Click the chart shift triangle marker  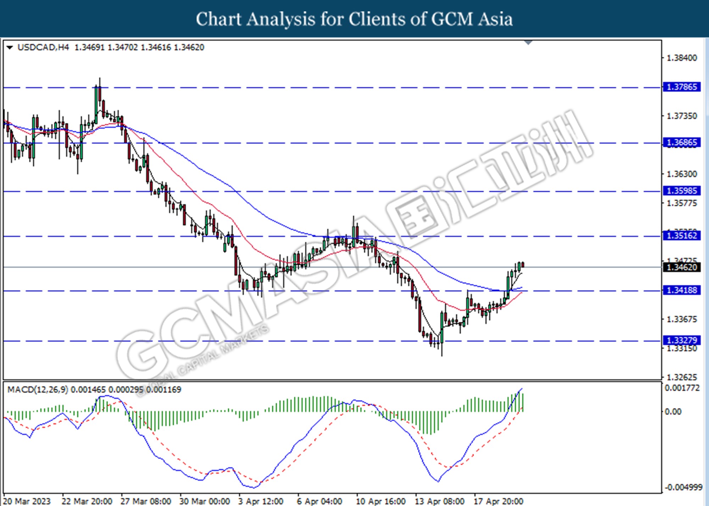(528, 43)
